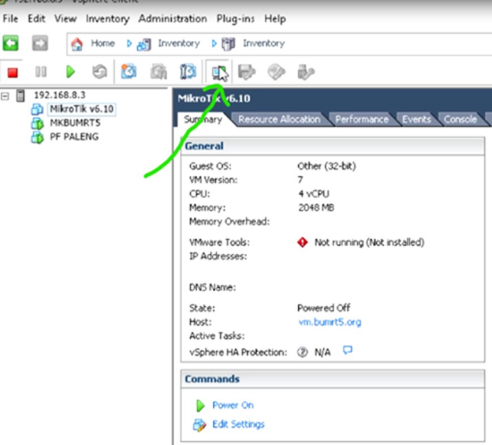Click the Take Snapshot toolbar icon
Viewport: 492px width, 445px height.
[x=128, y=72]
